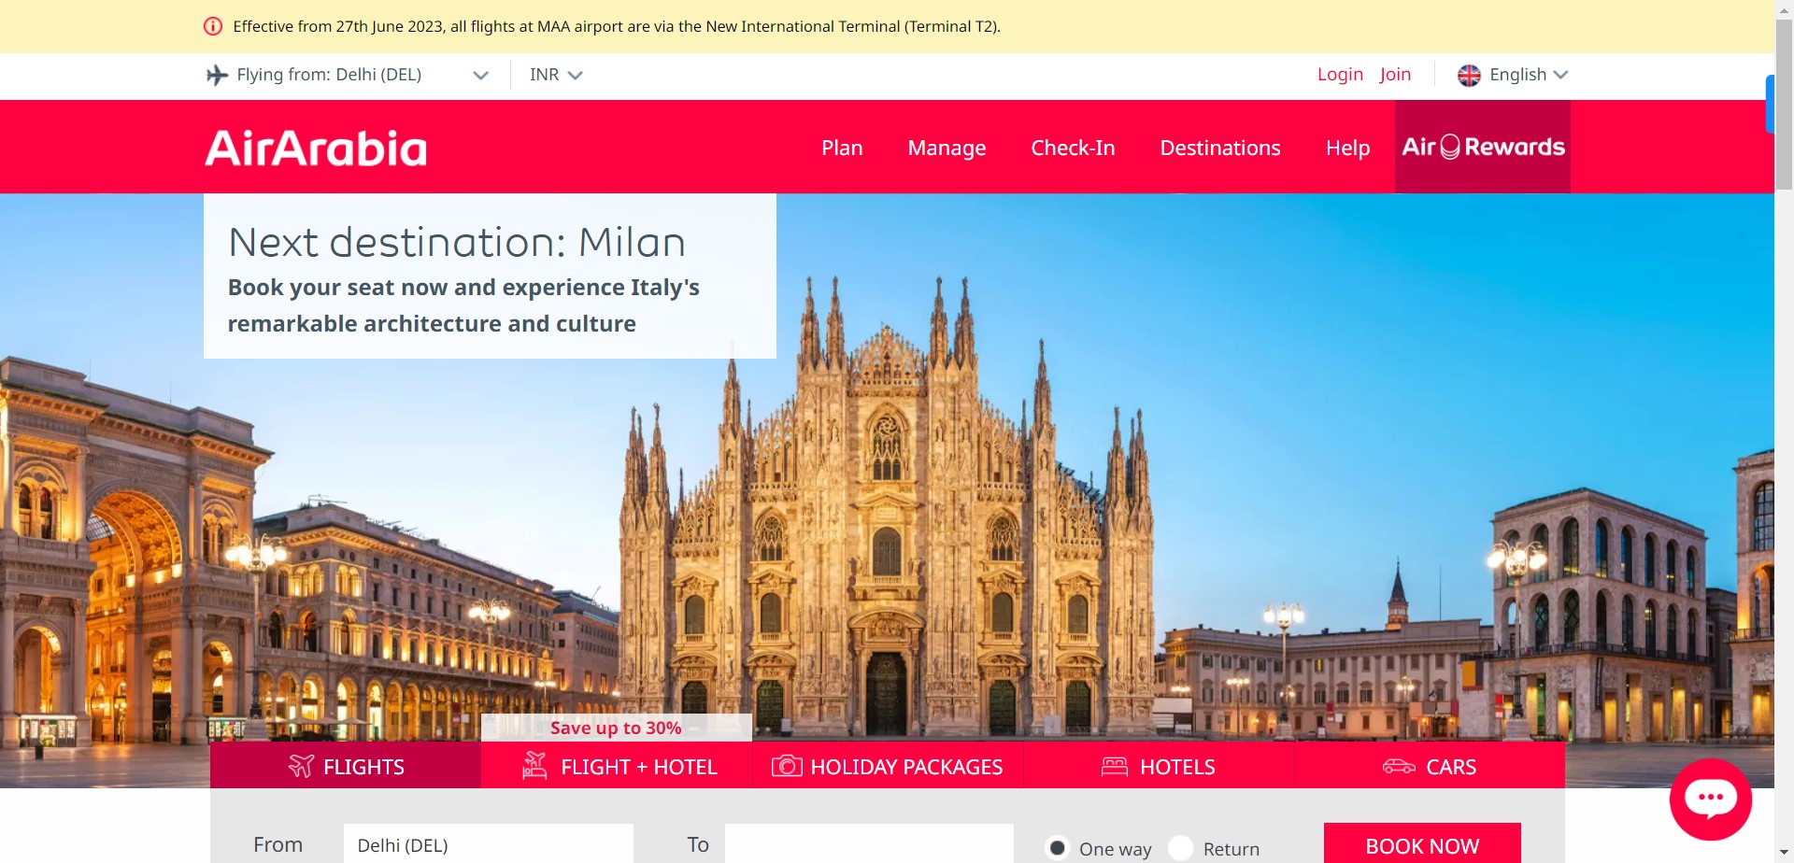The image size is (1794, 863).
Task: Click the car icon for Cars
Action: pos(1399,767)
